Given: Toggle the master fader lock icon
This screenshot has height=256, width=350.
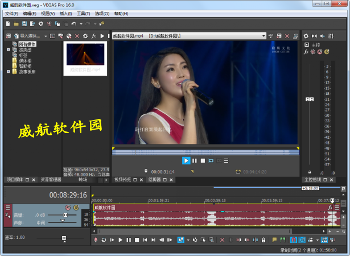Looking at the screenshot, I should 310,172.
